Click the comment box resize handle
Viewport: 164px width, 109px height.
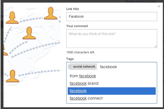155,46
